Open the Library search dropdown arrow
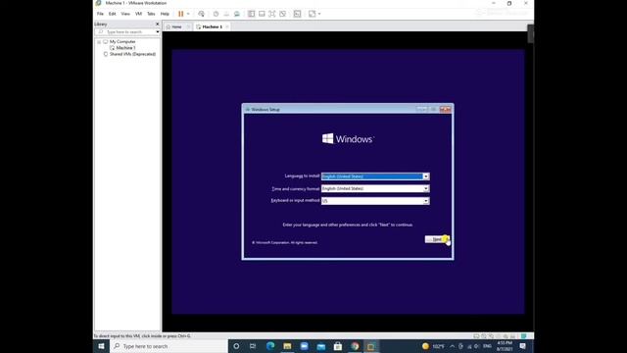 (158, 31)
